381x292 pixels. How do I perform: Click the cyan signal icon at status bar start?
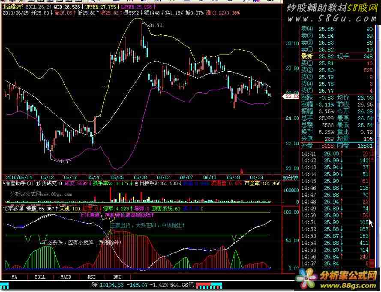(x=4, y=286)
